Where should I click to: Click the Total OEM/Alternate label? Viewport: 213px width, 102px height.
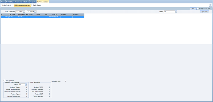(x=37, y=92)
